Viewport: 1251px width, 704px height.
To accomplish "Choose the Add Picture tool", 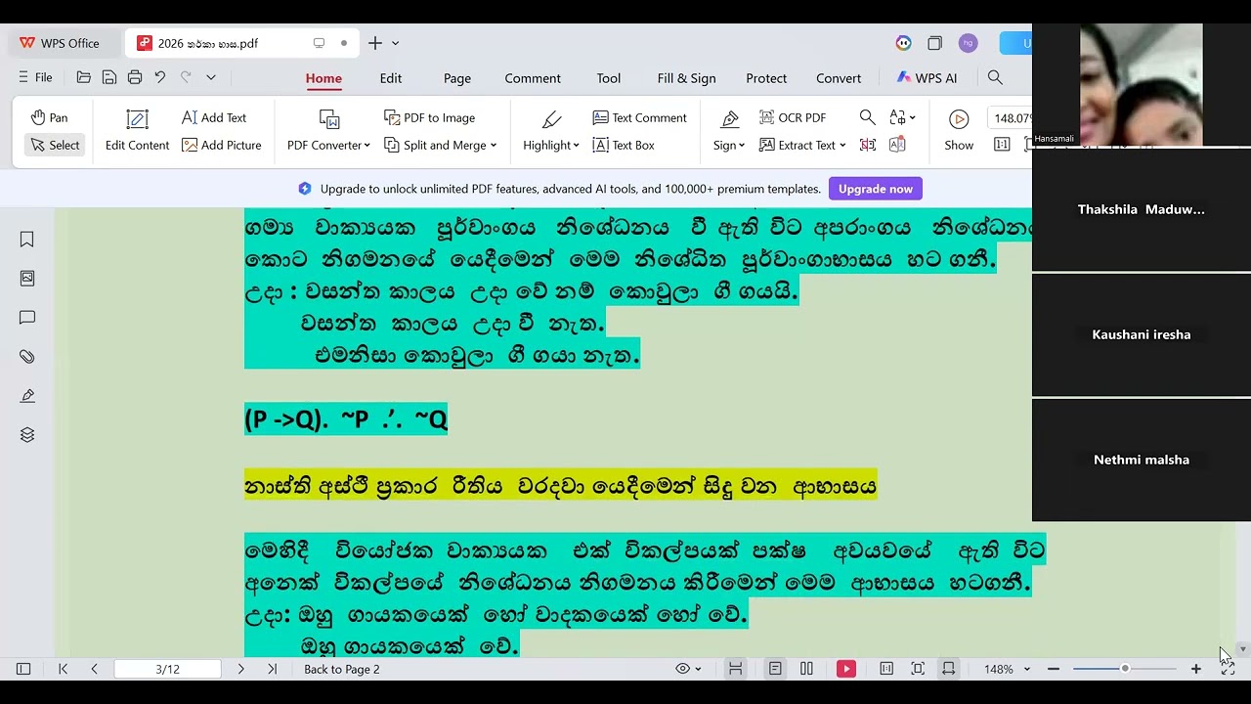I will 221,145.
